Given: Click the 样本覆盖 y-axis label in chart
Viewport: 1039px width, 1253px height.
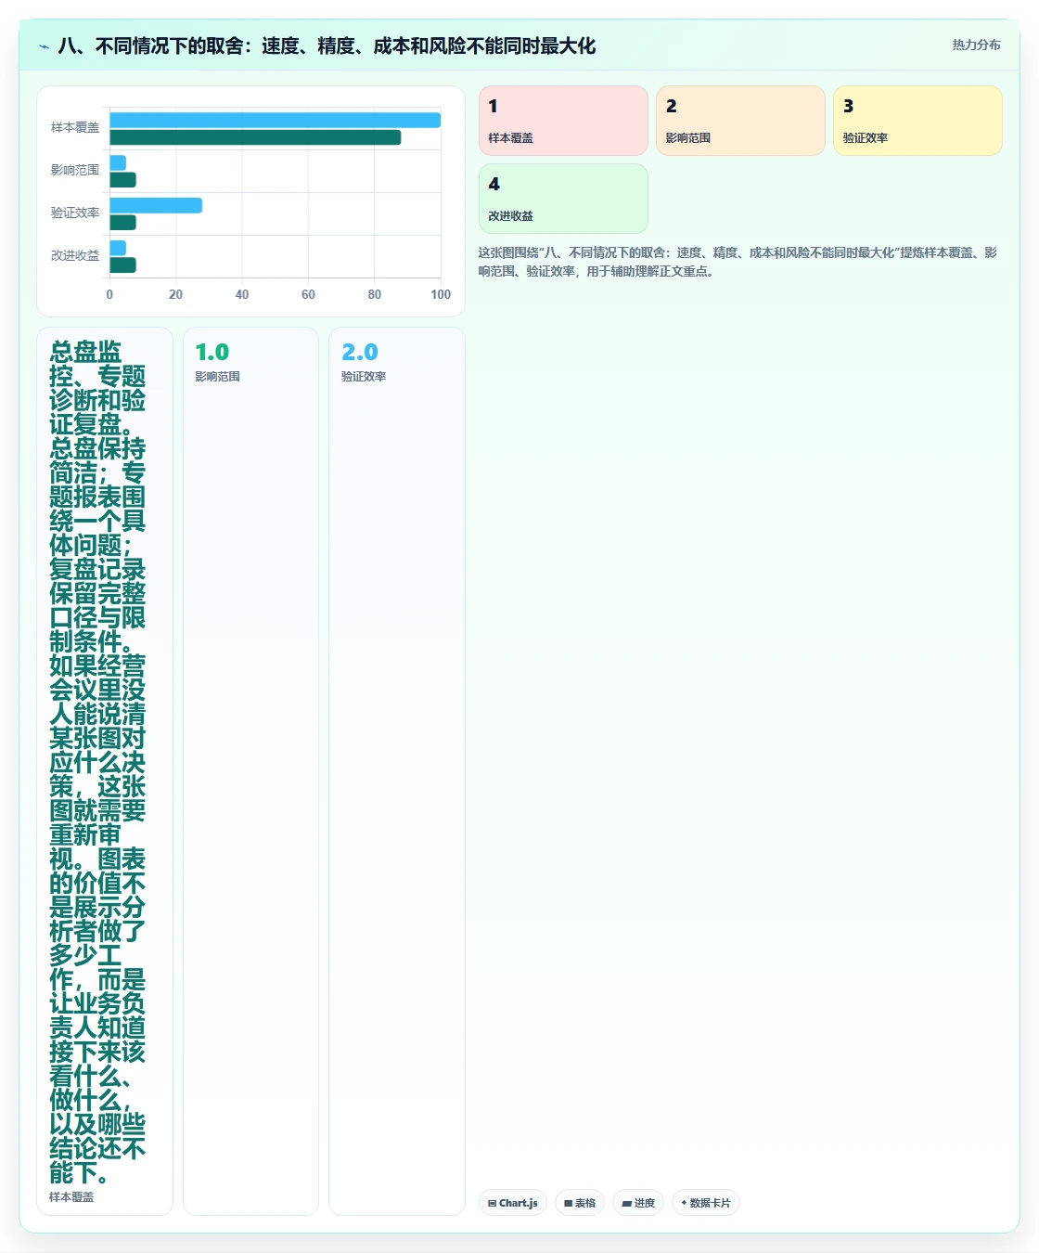Looking at the screenshot, I should tap(75, 128).
